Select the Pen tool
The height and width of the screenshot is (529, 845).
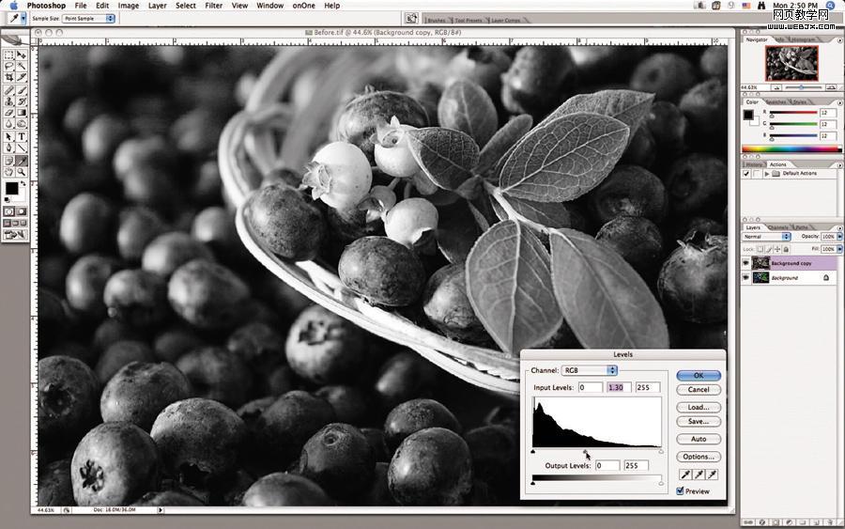9,148
